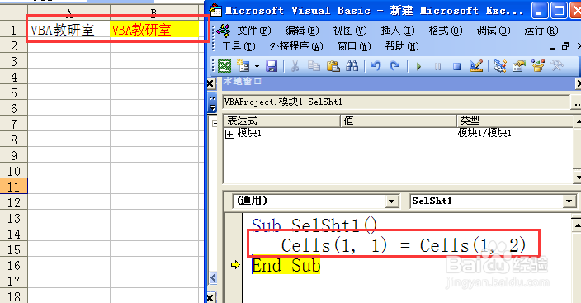The height and width of the screenshot is (303, 581).
Task: Click the End Sub code line
Action: click(286, 266)
